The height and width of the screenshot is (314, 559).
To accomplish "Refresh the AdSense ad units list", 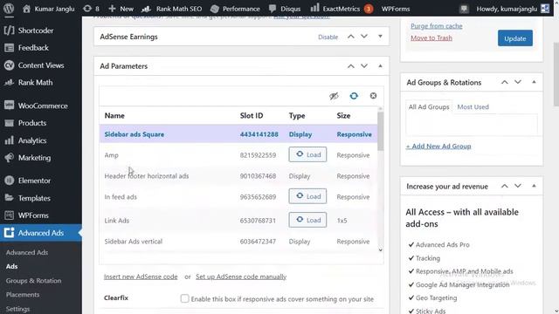I will pos(354,96).
